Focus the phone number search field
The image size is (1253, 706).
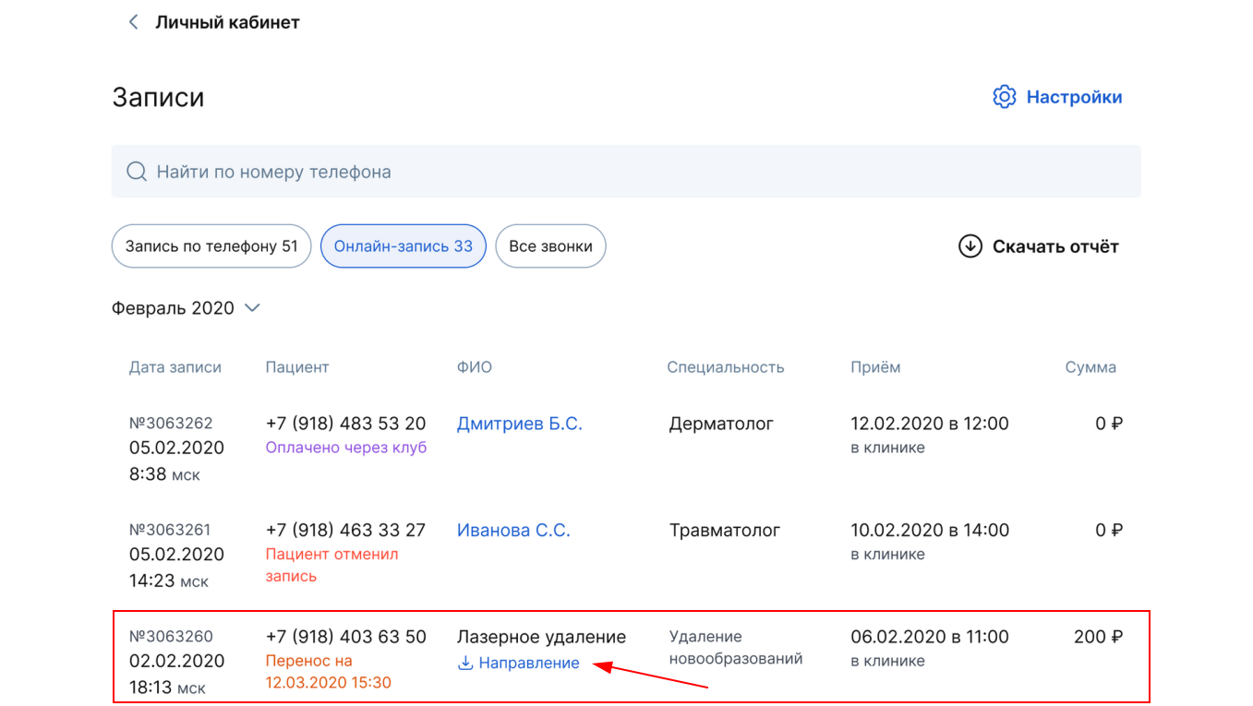click(x=628, y=172)
